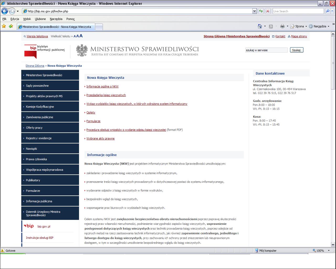Click the Refresh page icon

pos(261,11)
